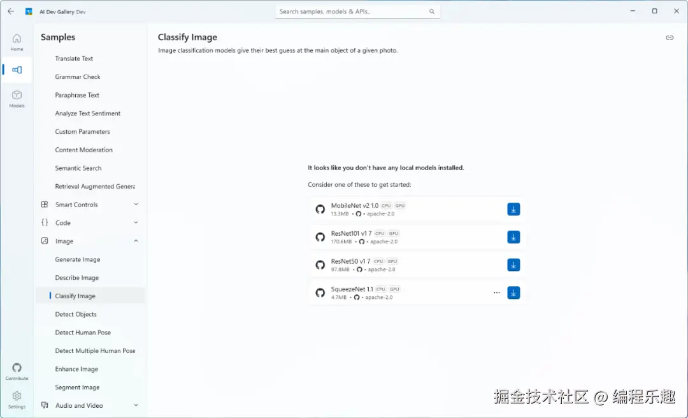Open the Home navigation item
Screen dimensions: 688x418
pyautogui.click(x=17, y=43)
